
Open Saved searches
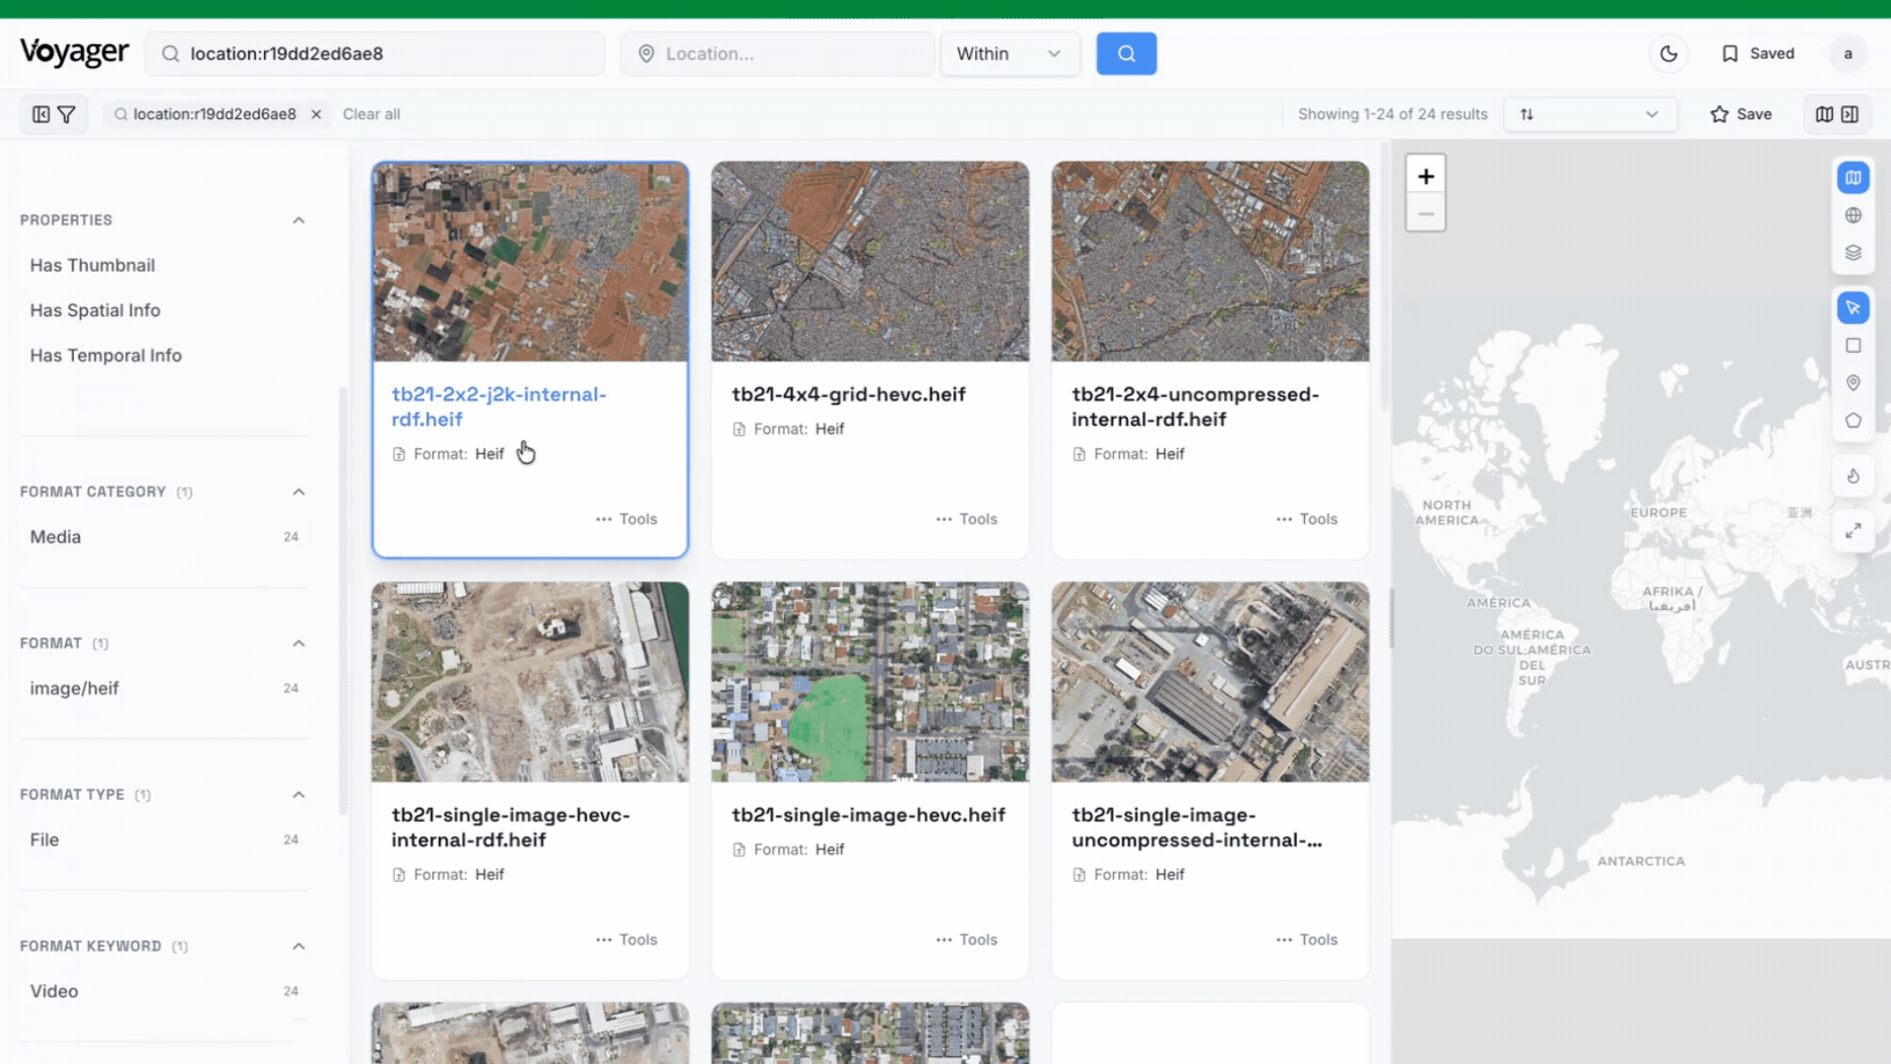pyautogui.click(x=1758, y=53)
